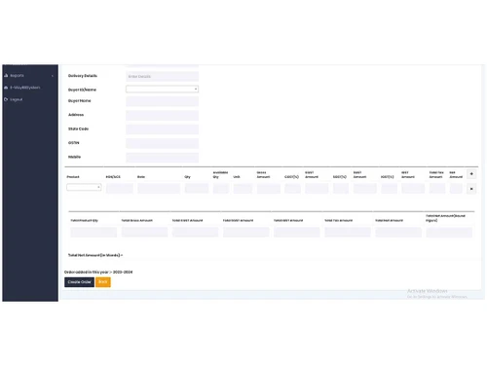Image resolution: width=487 pixels, height=365 pixels.
Task: Add a product row with plus icon
Action: 471,174
